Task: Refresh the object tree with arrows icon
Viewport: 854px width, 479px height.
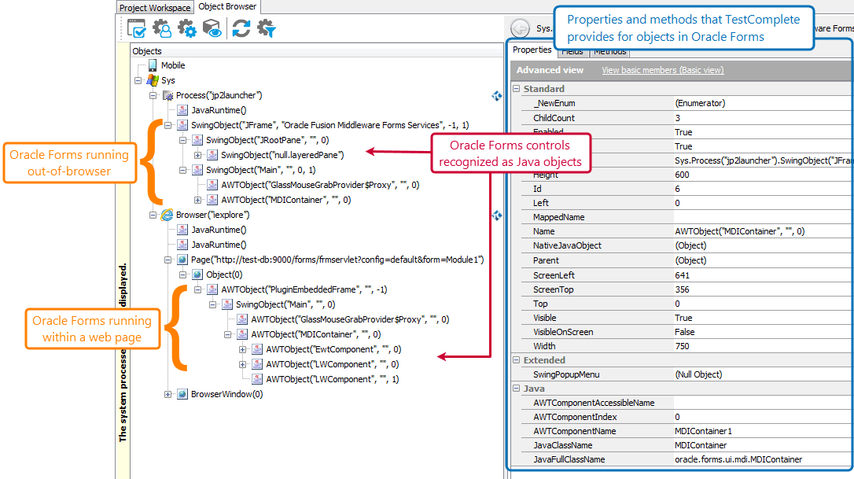Action: pos(241,28)
